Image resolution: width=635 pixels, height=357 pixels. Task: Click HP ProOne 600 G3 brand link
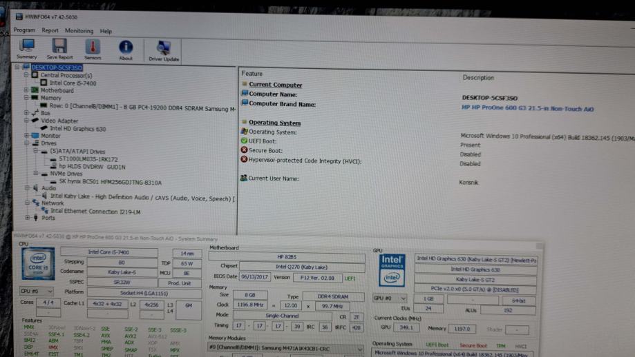point(528,108)
